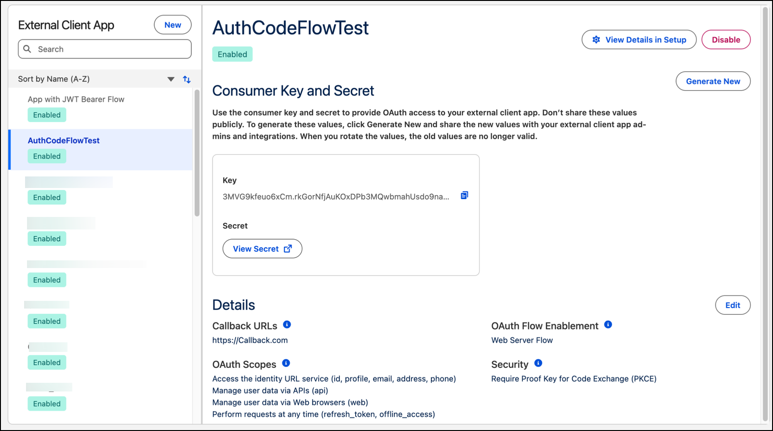The width and height of the screenshot is (773, 431).
Task: Copy the consumer key using copy icon
Action: pos(464,195)
